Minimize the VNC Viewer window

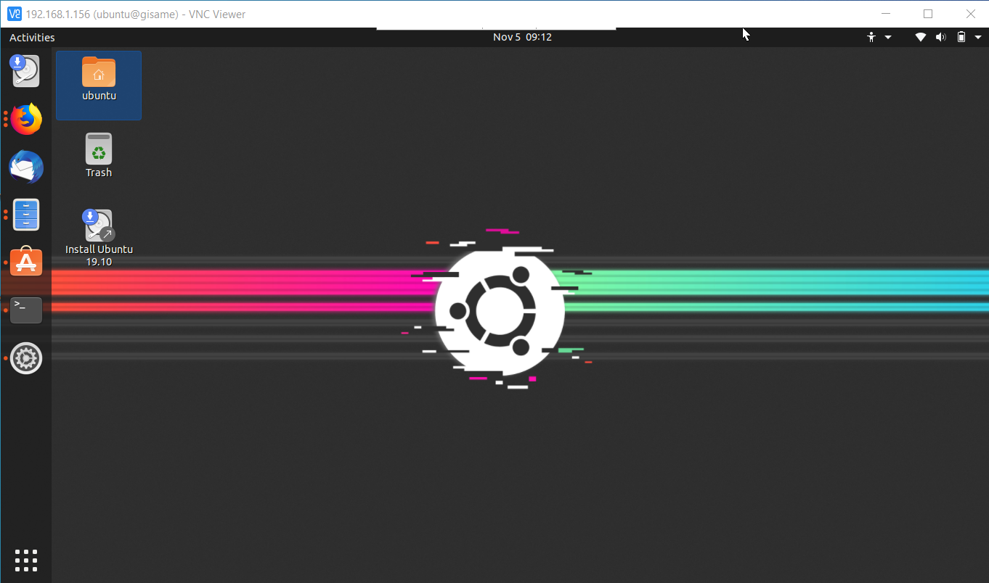tap(885, 14)
